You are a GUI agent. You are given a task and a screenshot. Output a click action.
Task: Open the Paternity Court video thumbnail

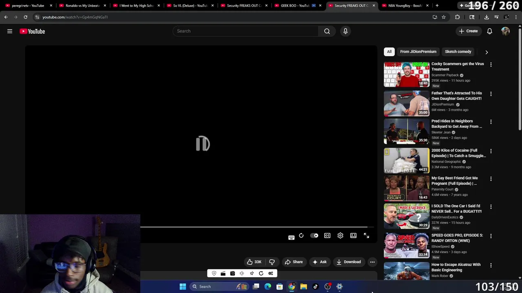tap(407, 188)
